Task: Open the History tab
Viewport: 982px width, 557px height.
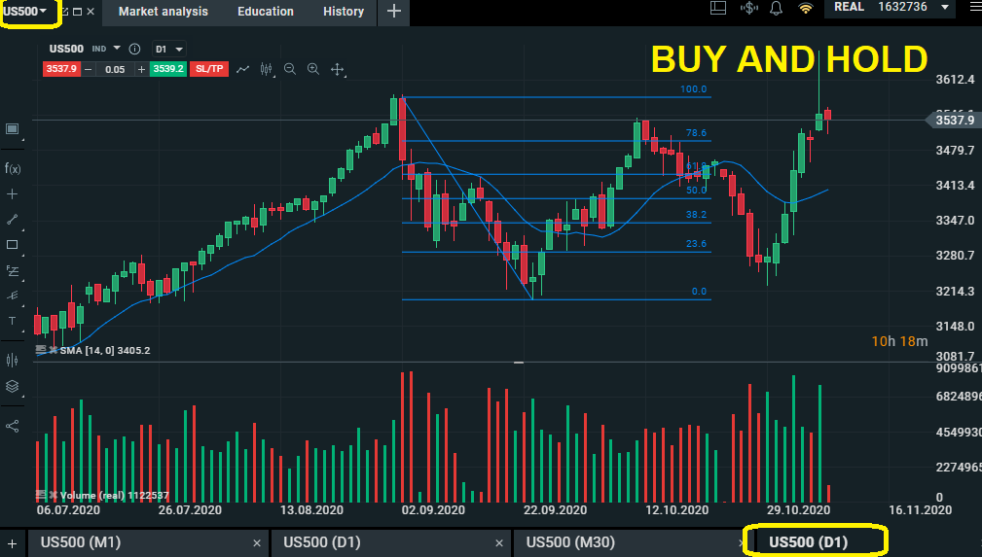Action: coord(344,12)
